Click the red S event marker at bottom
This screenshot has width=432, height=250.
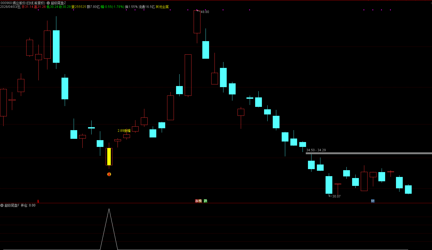pyautogui.click(x=38, y=201)
